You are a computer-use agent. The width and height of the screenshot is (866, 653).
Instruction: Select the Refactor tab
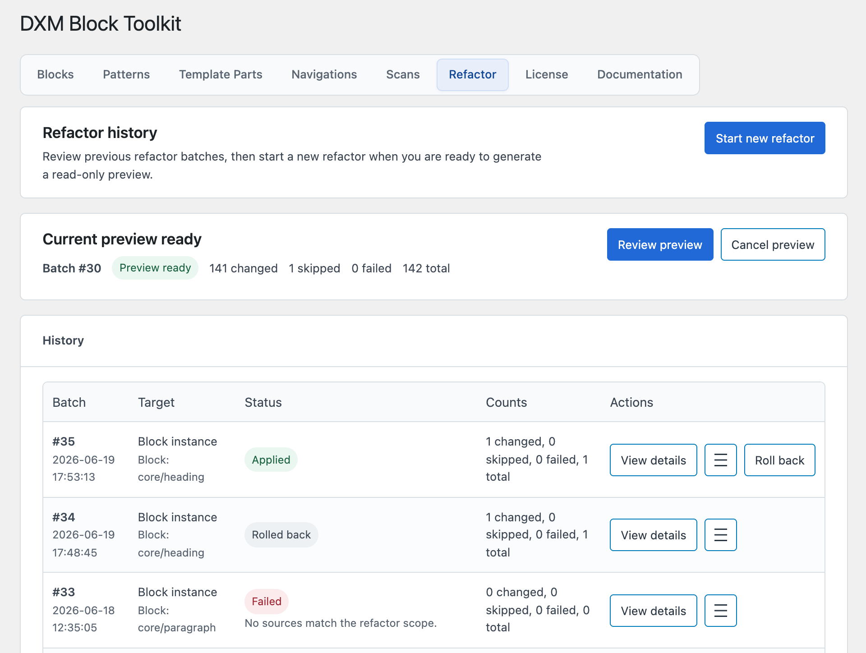472,74
